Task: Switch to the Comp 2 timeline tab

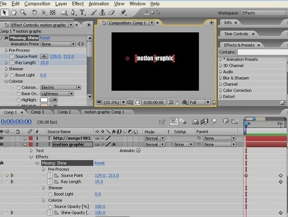Action: pos(64,112)
